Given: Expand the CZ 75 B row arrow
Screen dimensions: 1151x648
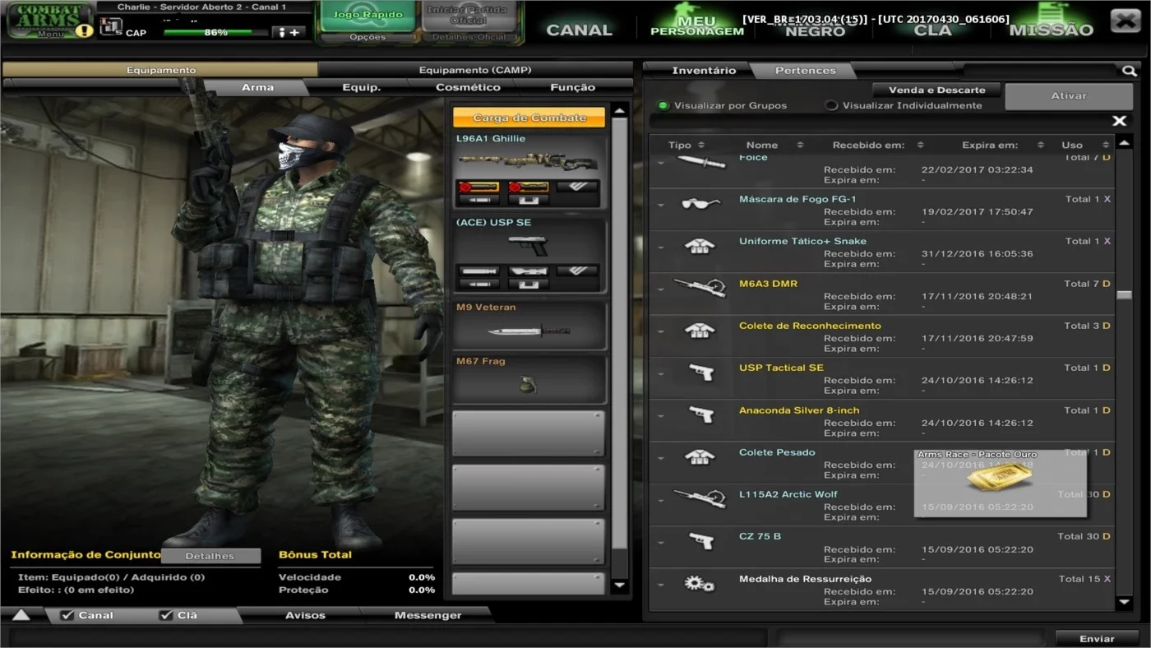Looking at the screenshot, I should point(660,542).
